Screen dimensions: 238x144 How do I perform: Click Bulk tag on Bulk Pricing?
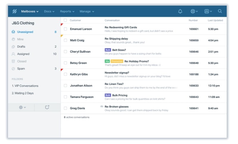point(108,95)
